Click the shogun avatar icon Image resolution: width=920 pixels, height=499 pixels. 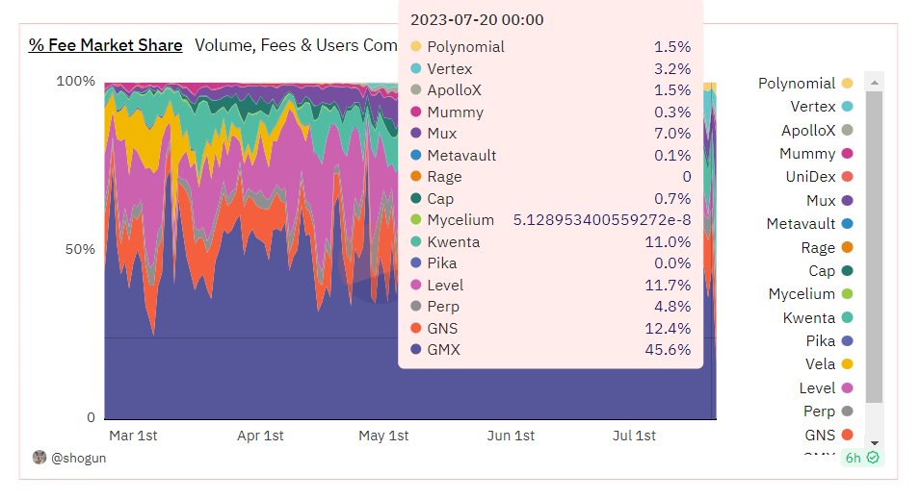tap(39, 457)
